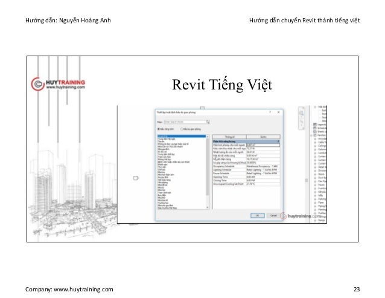This screenshot has height=298, width=385.
Task: Click the building type list scrollbar thumb
Action: click(x=208, y=166)
